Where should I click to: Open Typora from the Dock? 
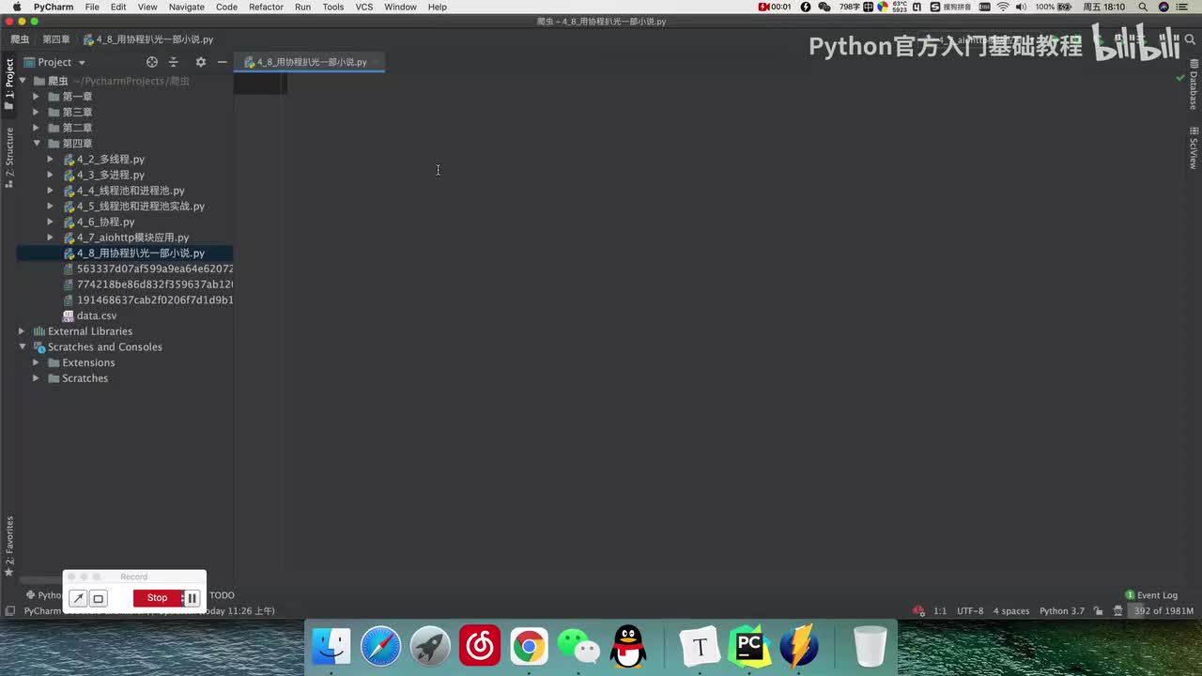click(x=700, y=647)
